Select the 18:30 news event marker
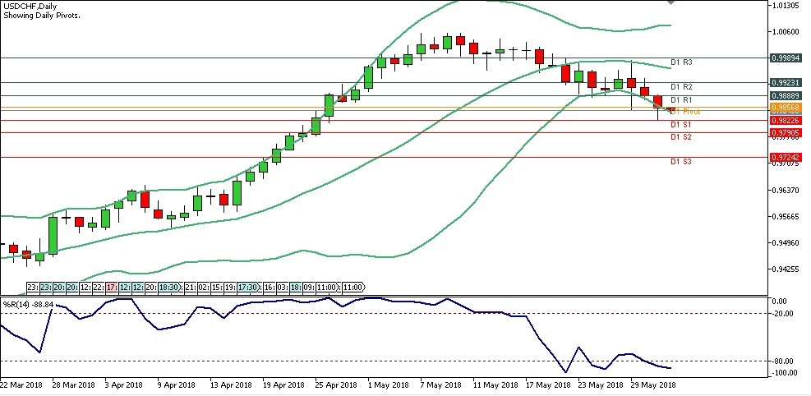Image resolution: width=811 pixels, height=396 pixels. coord(169,287)
